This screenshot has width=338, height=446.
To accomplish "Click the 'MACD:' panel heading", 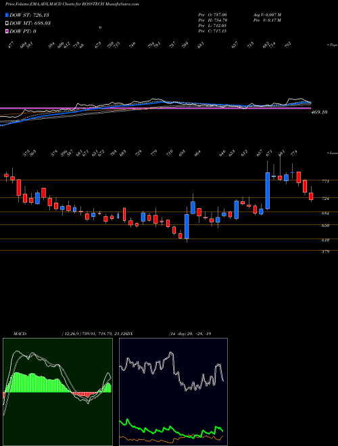I will pos(20,333).
